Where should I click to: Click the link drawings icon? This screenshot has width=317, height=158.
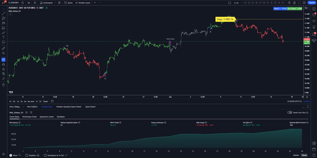pyautogui.click(x=3, y=78)
